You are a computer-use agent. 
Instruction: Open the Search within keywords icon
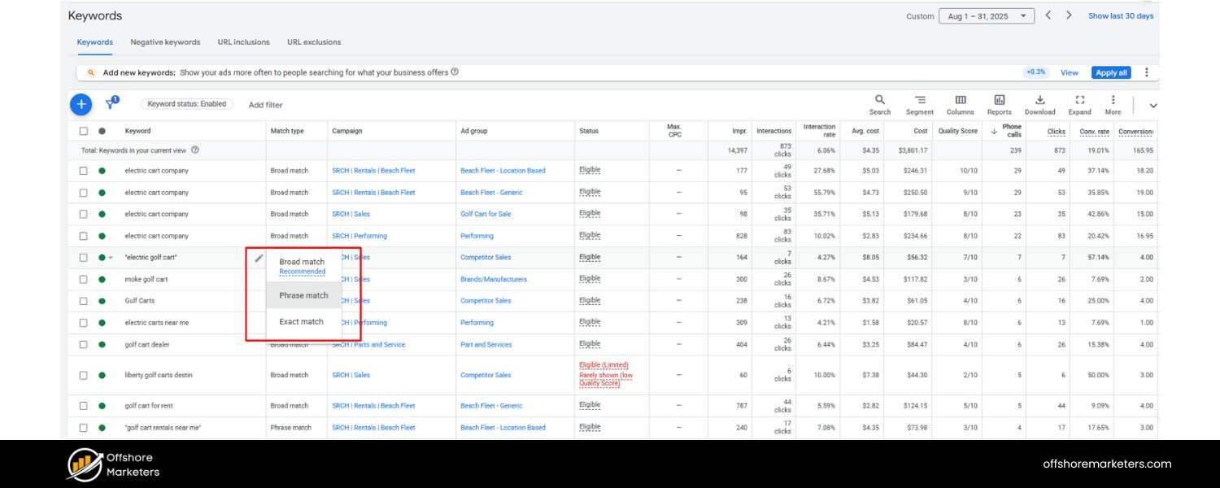coord(879,100)
